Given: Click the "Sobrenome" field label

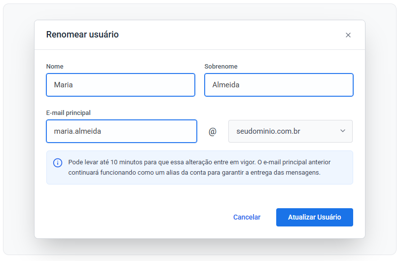Looking at the screenshot, I should 221,67.
